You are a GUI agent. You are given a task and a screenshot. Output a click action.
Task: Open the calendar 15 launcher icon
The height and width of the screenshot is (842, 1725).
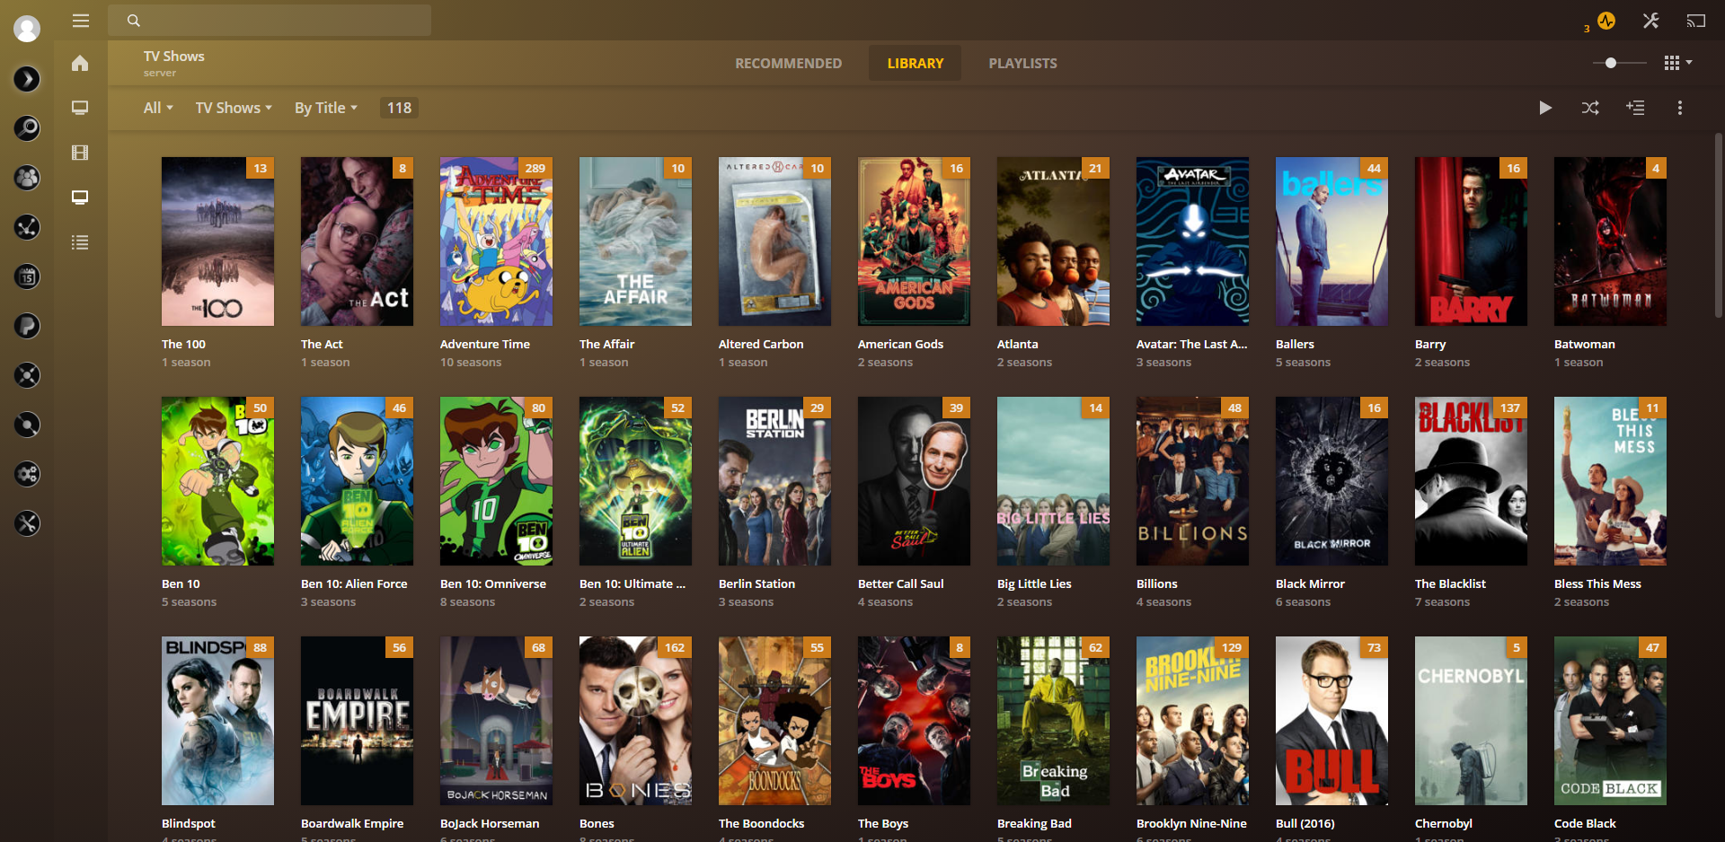pos(27,276)
